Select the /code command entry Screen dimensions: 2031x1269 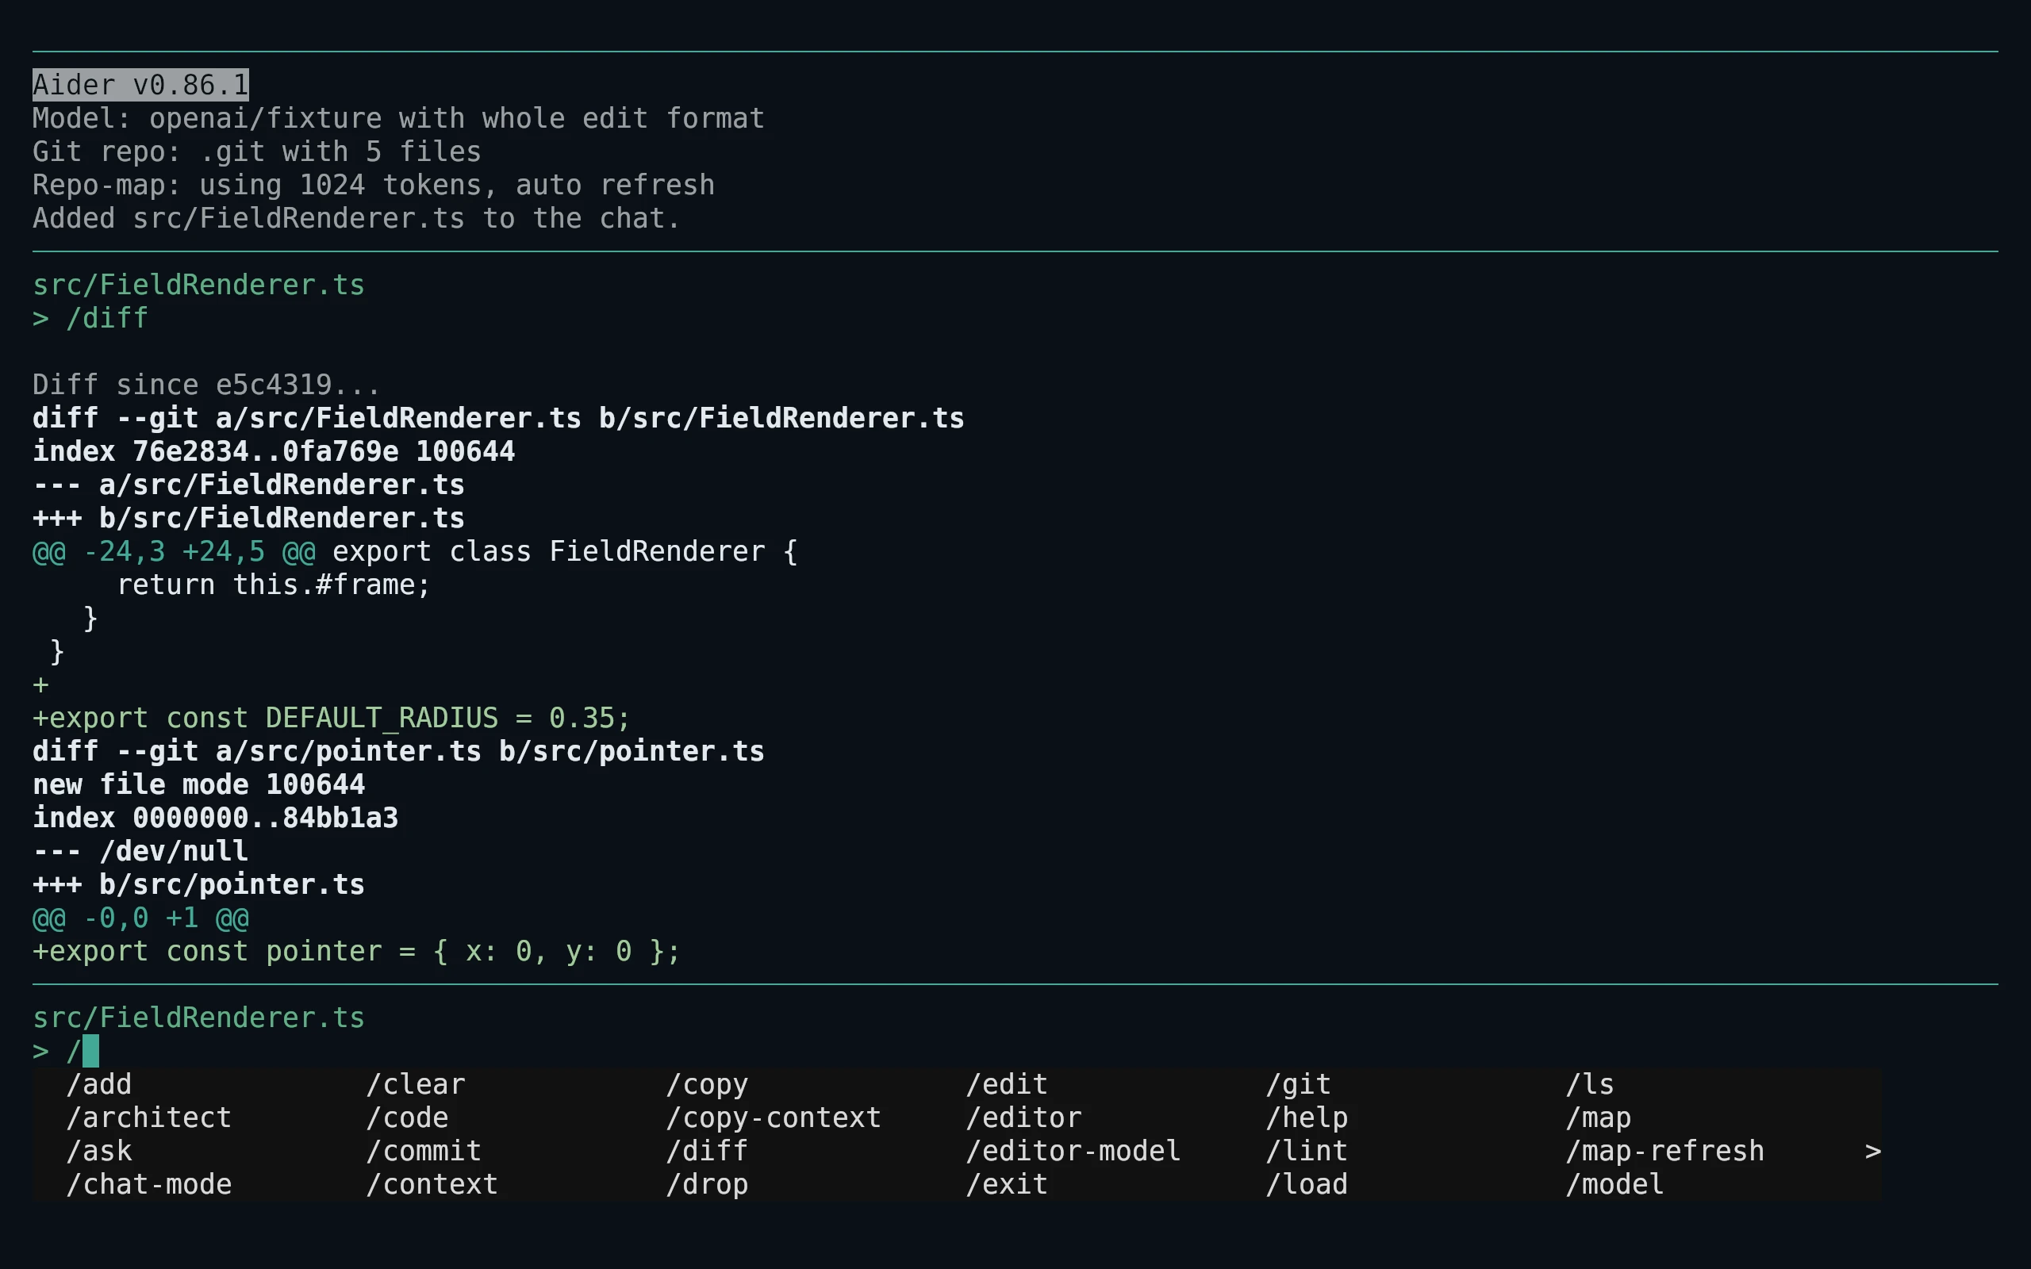coord(407,1118)
